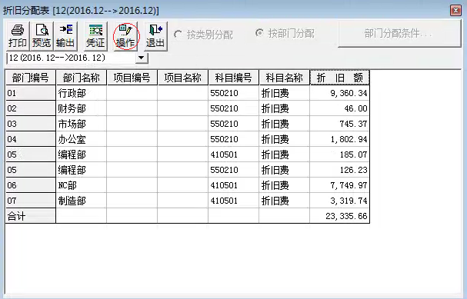The width and height of the screenshot is (467, 299).
Task: Click amount 3,319.74
Action: click(340, 201)
